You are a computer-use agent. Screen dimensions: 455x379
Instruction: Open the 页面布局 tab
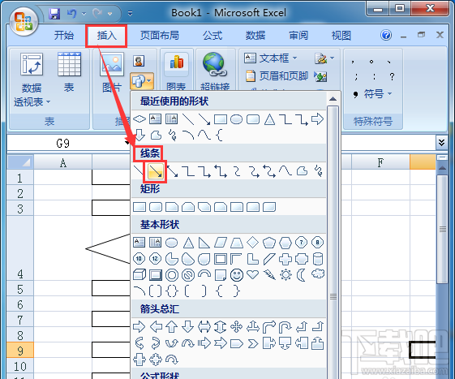click(x=159, y=36)
